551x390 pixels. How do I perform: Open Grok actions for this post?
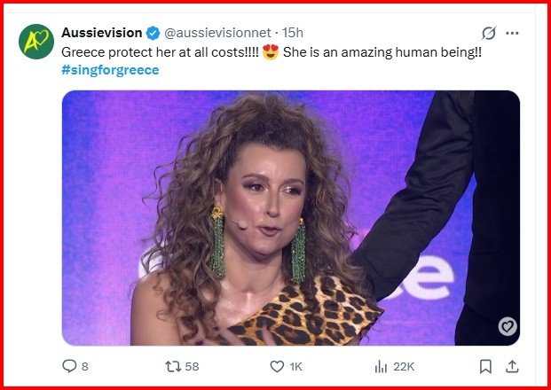point(487,34)
